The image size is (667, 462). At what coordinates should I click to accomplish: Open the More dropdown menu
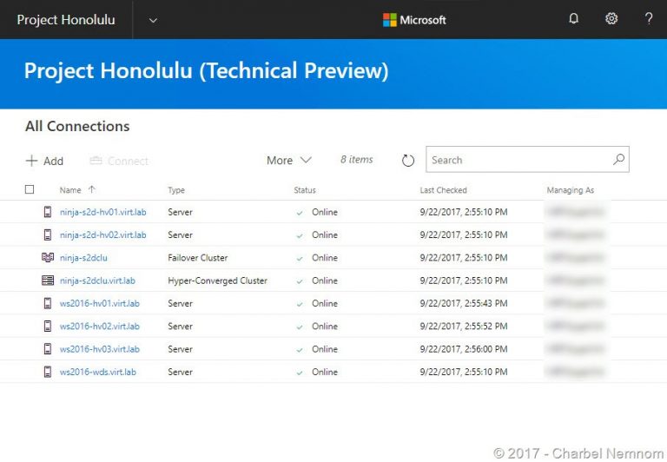[x=289, y=161]
